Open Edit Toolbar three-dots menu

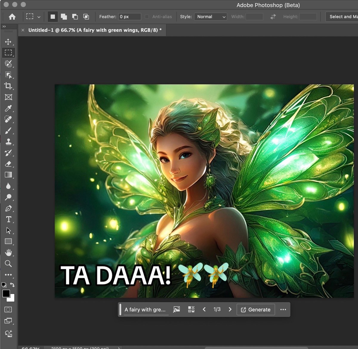(8, 275)
